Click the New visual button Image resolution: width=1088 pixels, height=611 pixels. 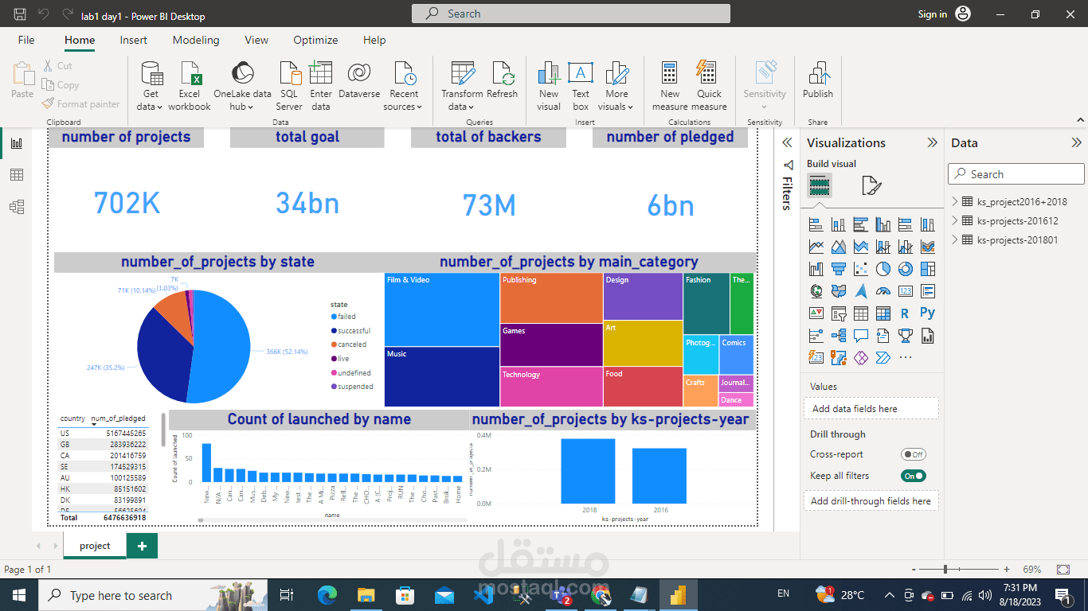click(x=549, y=86)
